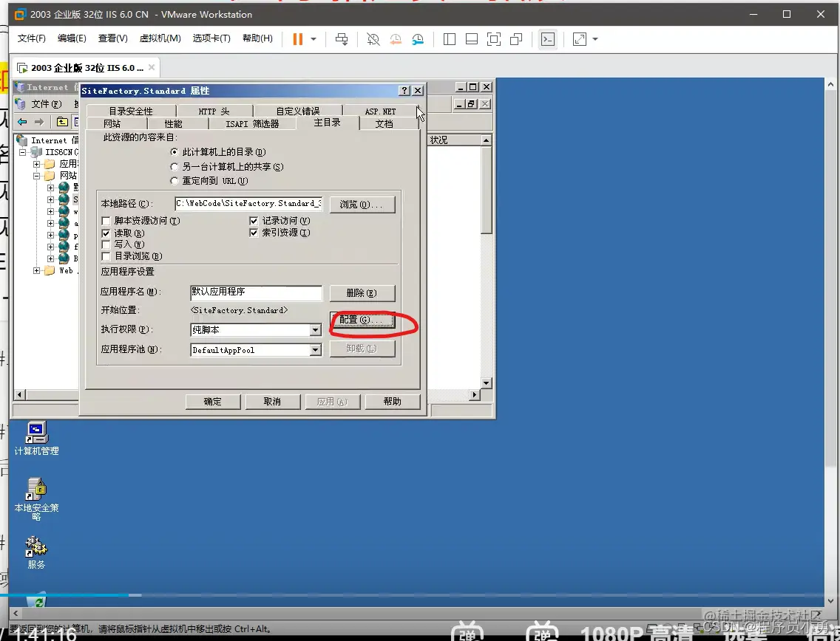This screenshot has width=840, height=641.
Task: Enable 脚本资源访问 checkbox
Action: tap(106, 221)
